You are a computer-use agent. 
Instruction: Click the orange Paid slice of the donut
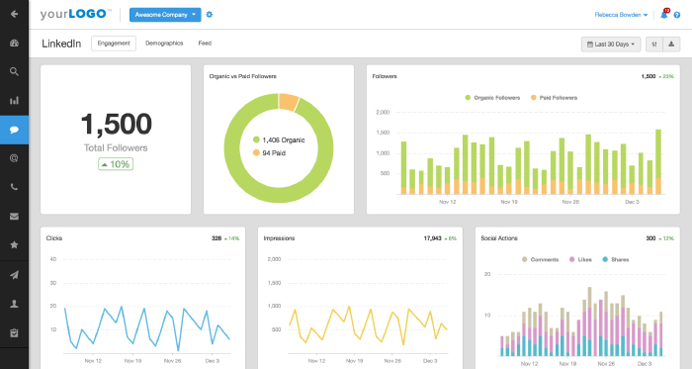tap(289, 102)
